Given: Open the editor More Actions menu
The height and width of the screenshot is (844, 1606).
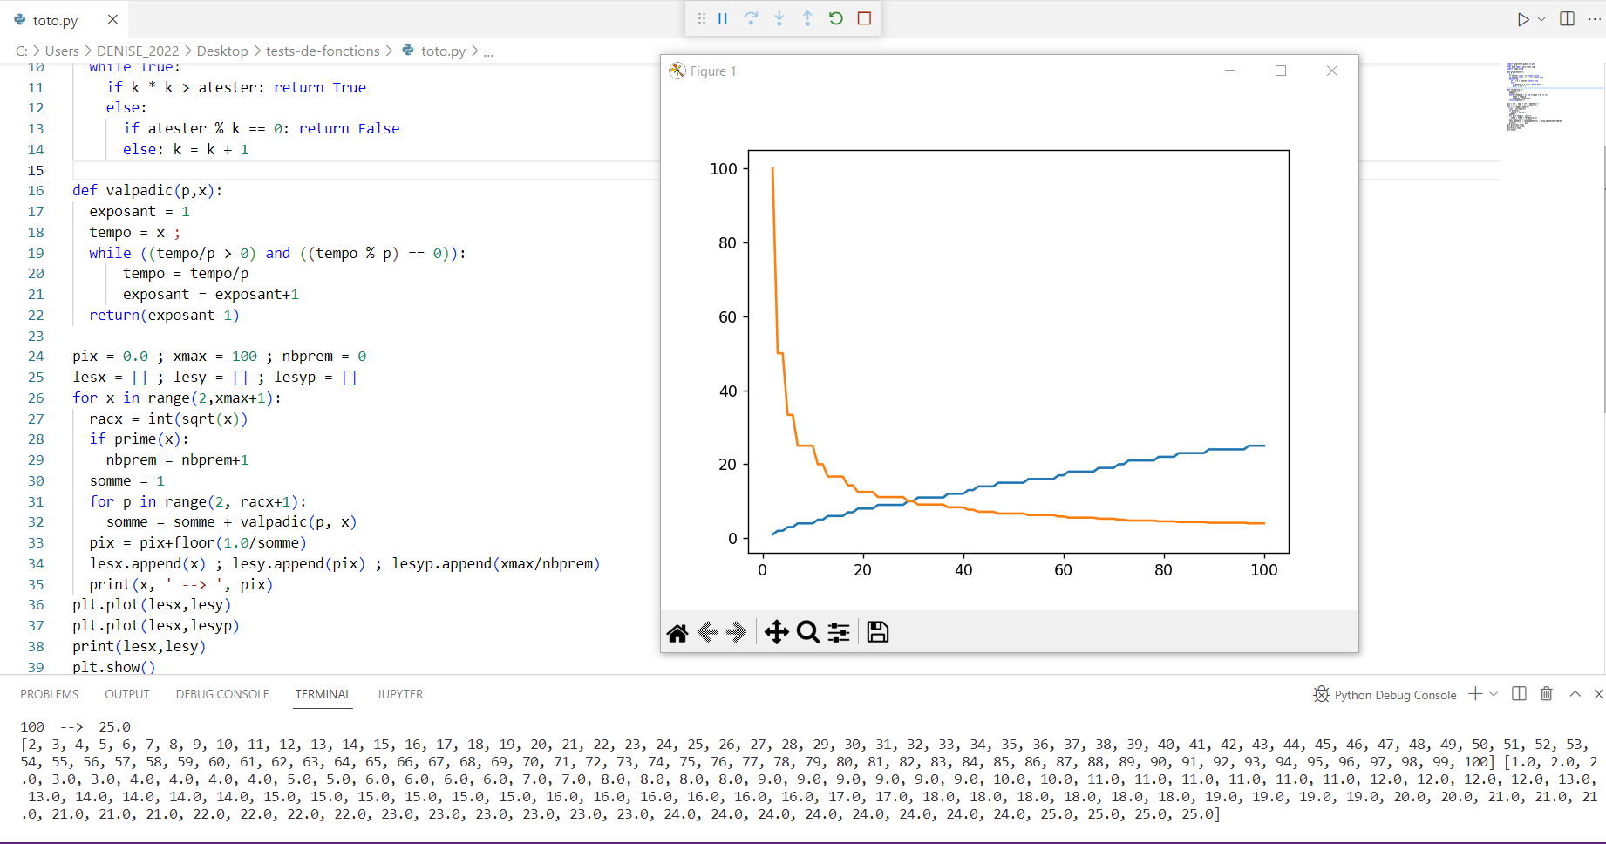Looking at the screenshot, I should click(1594, 19).
